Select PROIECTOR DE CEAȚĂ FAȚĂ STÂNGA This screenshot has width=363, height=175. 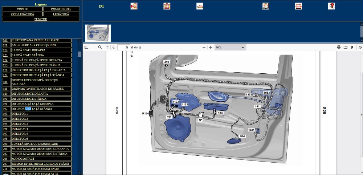tap(41, 75)
